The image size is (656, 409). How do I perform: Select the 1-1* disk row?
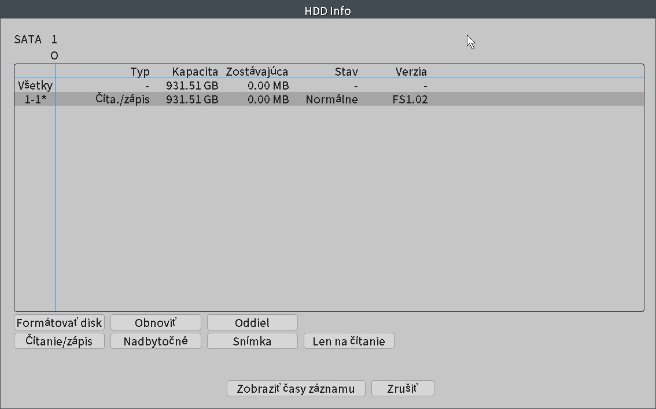point(329,99)
